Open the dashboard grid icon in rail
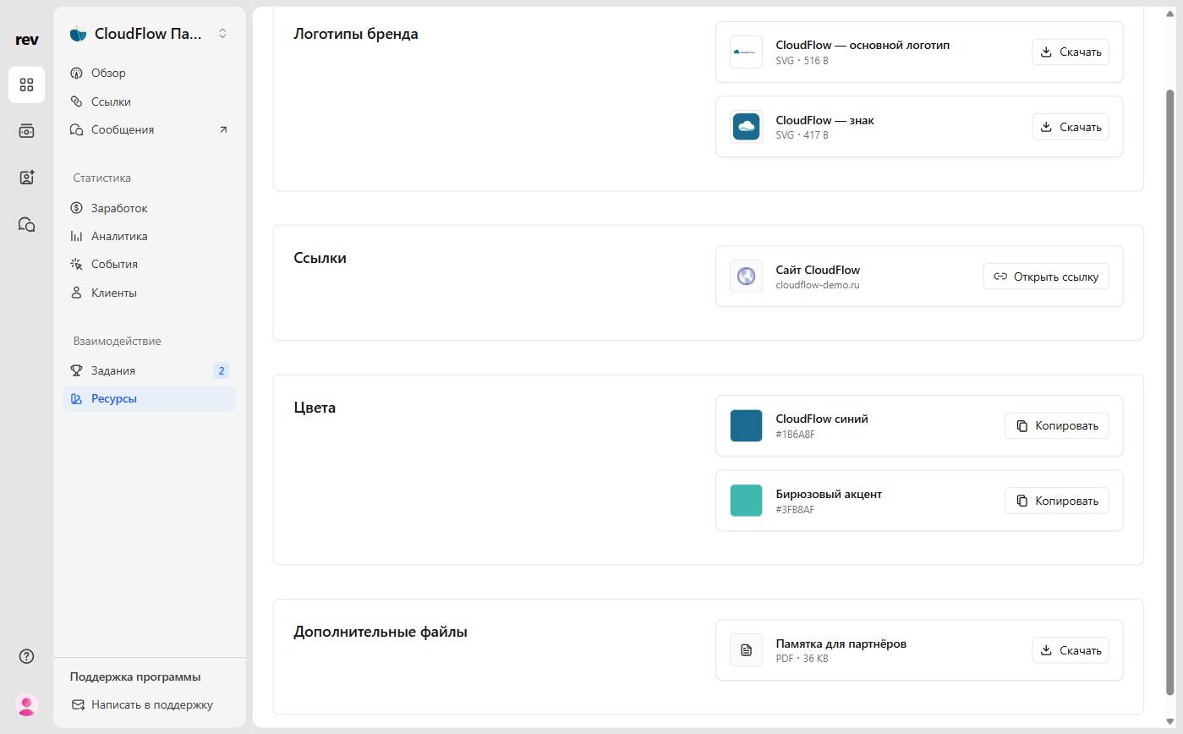Image resolution: width=1183 pixels, height=734 pixels. coord(26,85)
